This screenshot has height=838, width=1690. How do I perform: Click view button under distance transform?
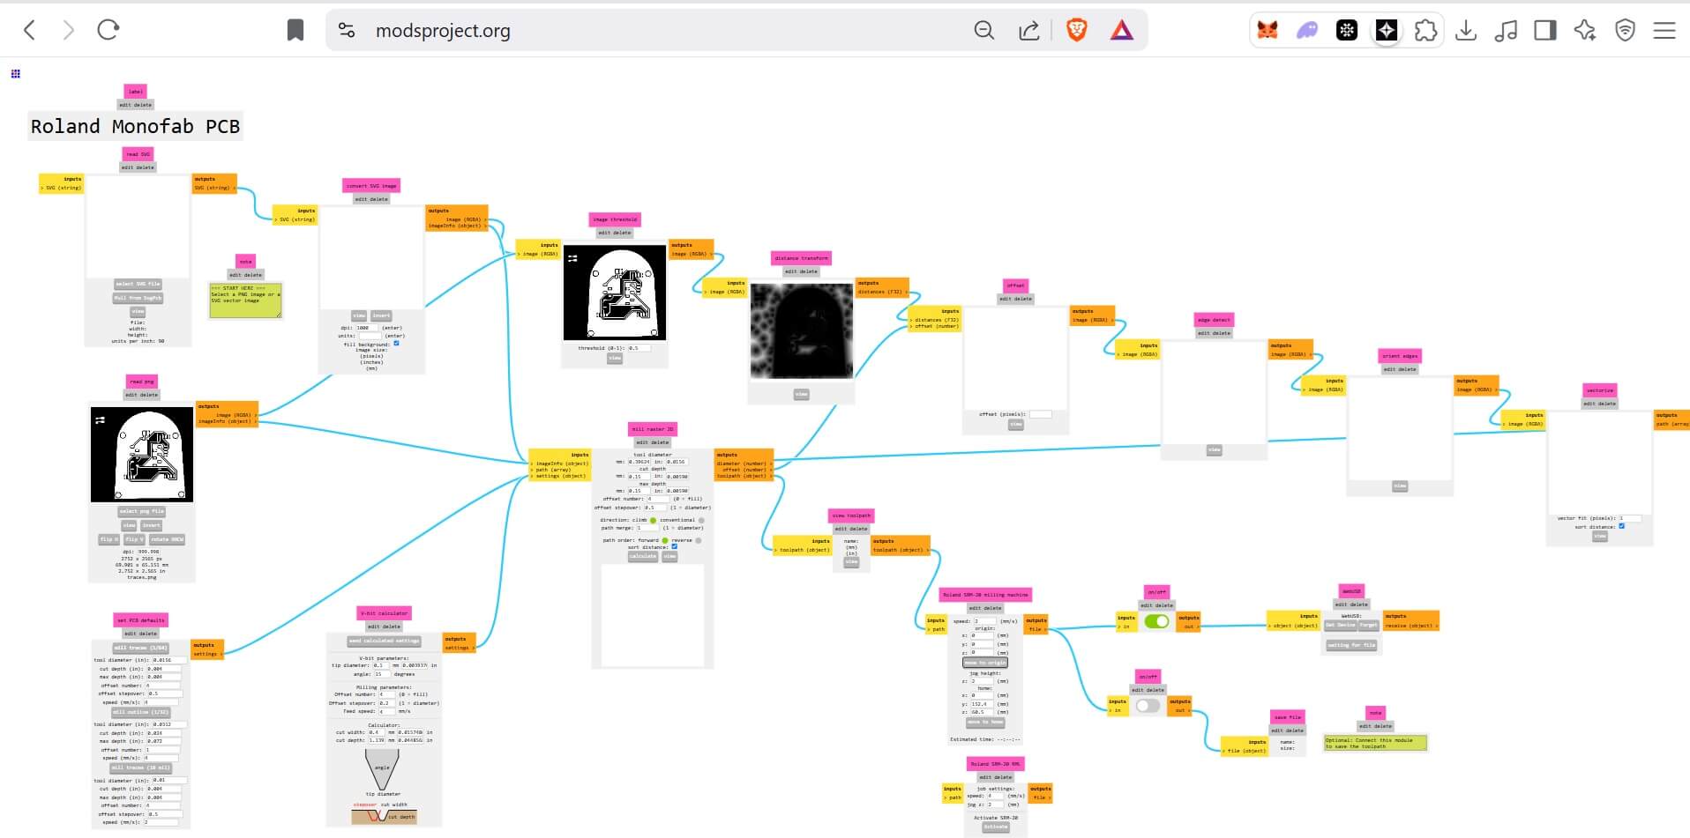(x=801, y=395)
